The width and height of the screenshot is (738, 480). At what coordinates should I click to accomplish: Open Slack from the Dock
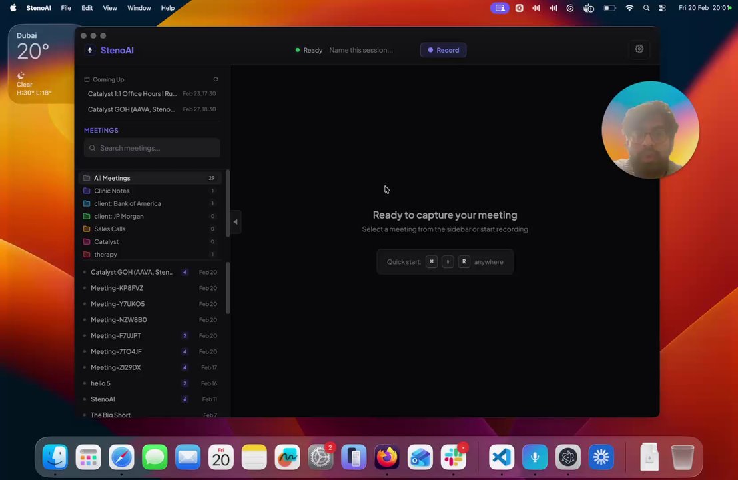[453, 457]
